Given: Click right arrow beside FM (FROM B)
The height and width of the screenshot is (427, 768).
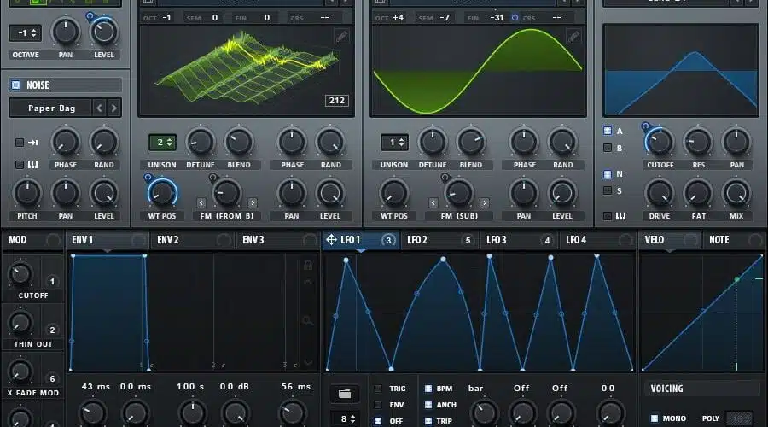Looking at the screenshot, I should (x=253, y=202).
